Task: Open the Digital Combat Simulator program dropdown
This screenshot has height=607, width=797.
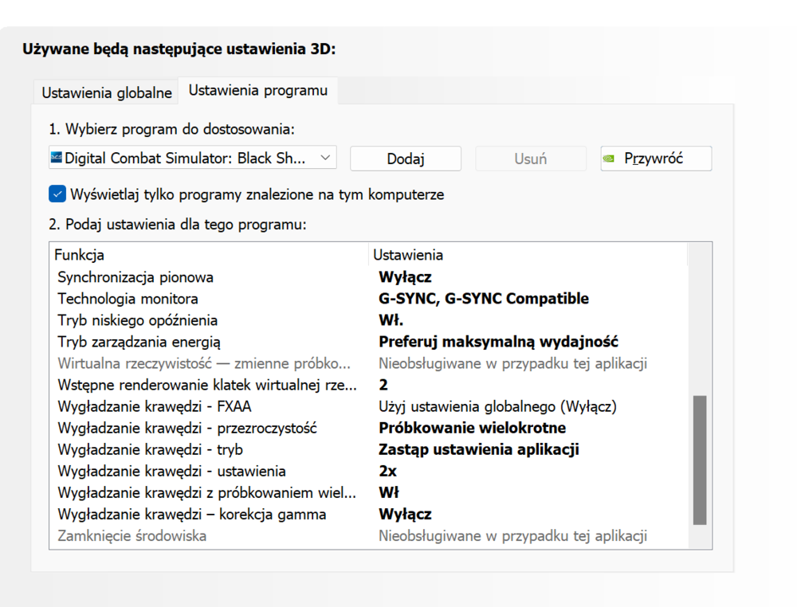Action: pyautogui.click(x=193, y=158)
